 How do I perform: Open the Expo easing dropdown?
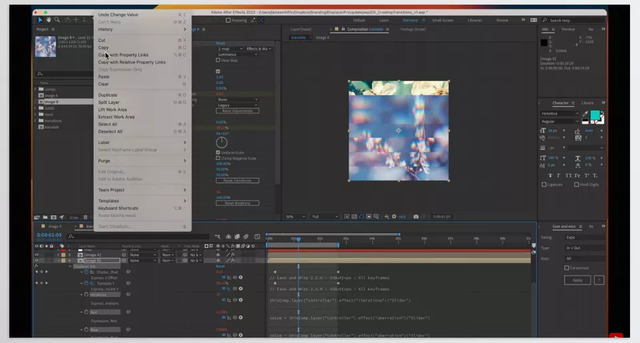click(584, 237)
